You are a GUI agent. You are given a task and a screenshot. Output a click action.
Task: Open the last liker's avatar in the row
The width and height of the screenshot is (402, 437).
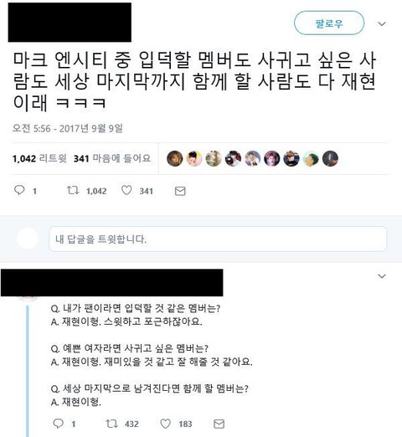click(x=330, y=158)
